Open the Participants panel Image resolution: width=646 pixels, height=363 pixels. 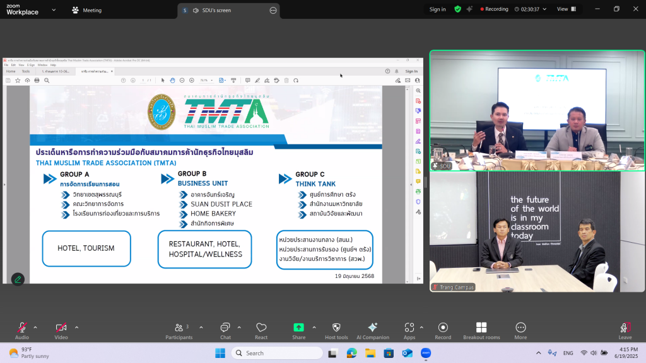point(179,328)
